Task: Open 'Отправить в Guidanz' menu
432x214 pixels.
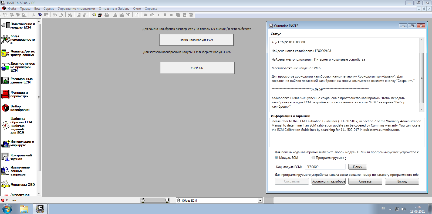Action: [x=114, y=9]
